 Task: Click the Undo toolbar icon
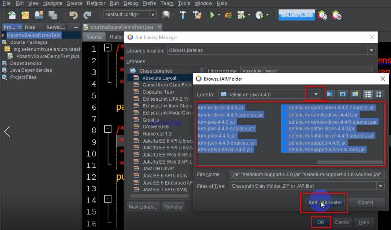(74, 15)
